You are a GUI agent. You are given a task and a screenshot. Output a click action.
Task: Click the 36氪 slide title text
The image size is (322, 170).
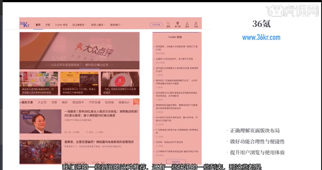[x=261, y=24]
